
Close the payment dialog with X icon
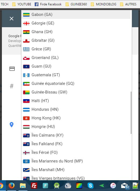[x=12, y=19]
